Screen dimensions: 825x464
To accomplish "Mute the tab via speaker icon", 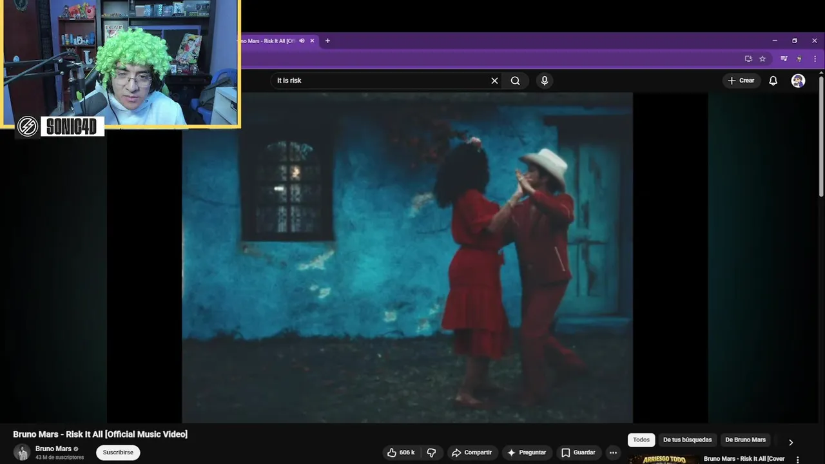I will [x=302, y=41].
